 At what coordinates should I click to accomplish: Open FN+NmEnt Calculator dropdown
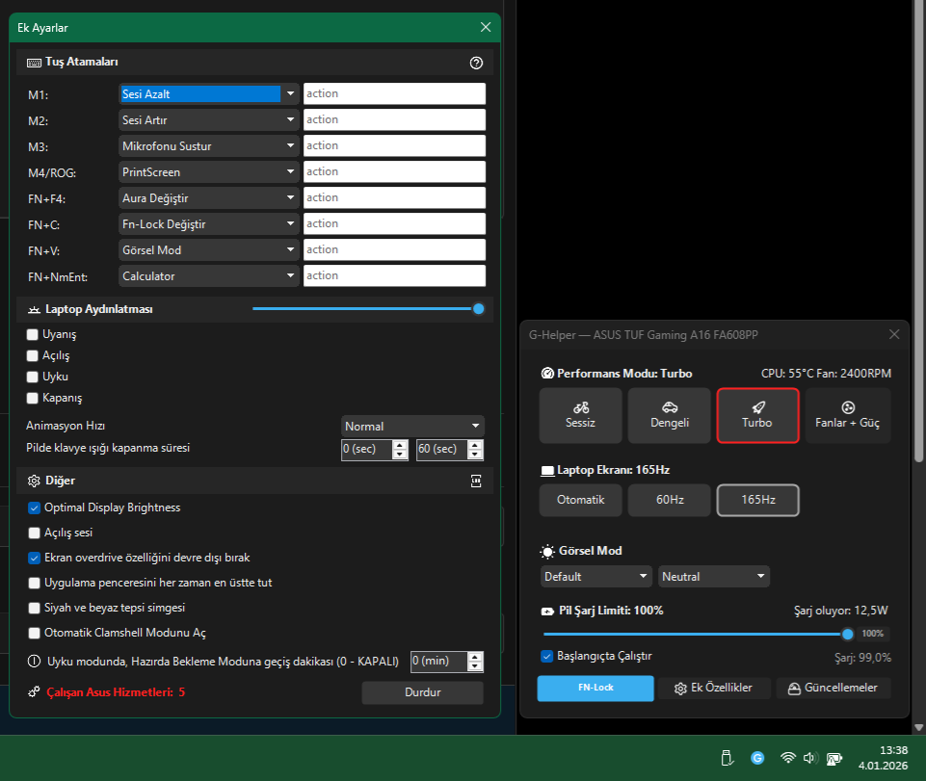pos(208,275)
